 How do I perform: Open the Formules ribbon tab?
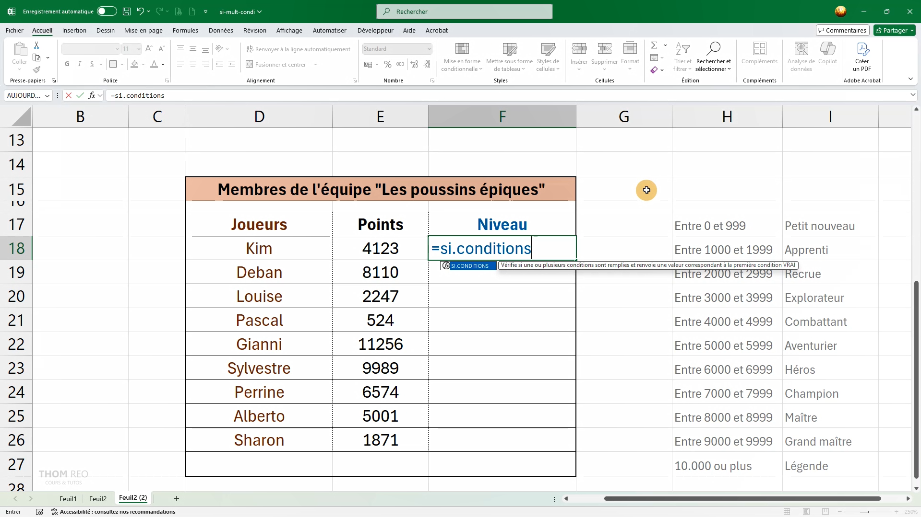(185, 30)
